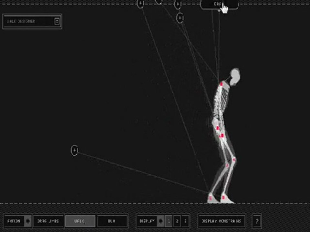Click the first bottom-bar button left of Drag Joints
The width and height of the screenshot is (310, 232).
coord(14,221)
